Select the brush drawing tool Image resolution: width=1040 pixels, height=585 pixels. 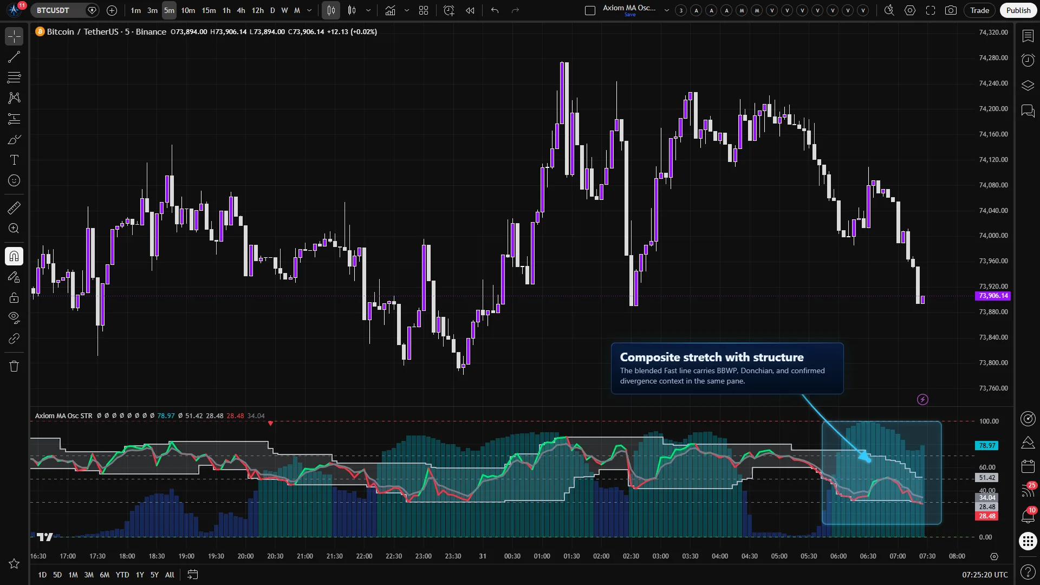[14, 140]
